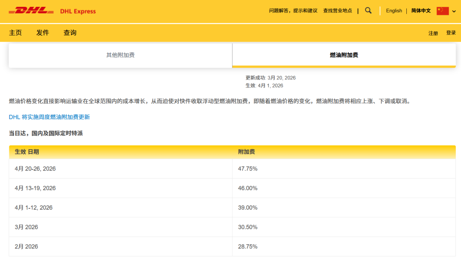The image size is (461, 257).
Task: Click the 47.75% surcharge cell
Action: (248, 169)
